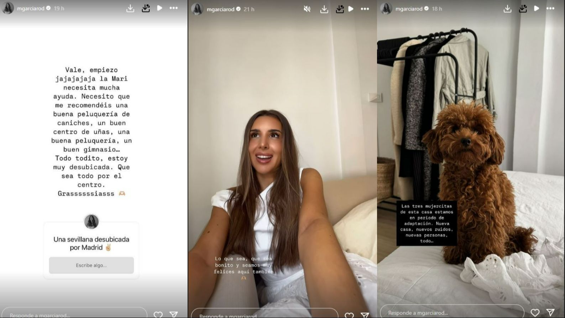565x318 pixels.
Task: Download all stories icon in middle story
Action: pyautogui.click(x=340, y=9)
